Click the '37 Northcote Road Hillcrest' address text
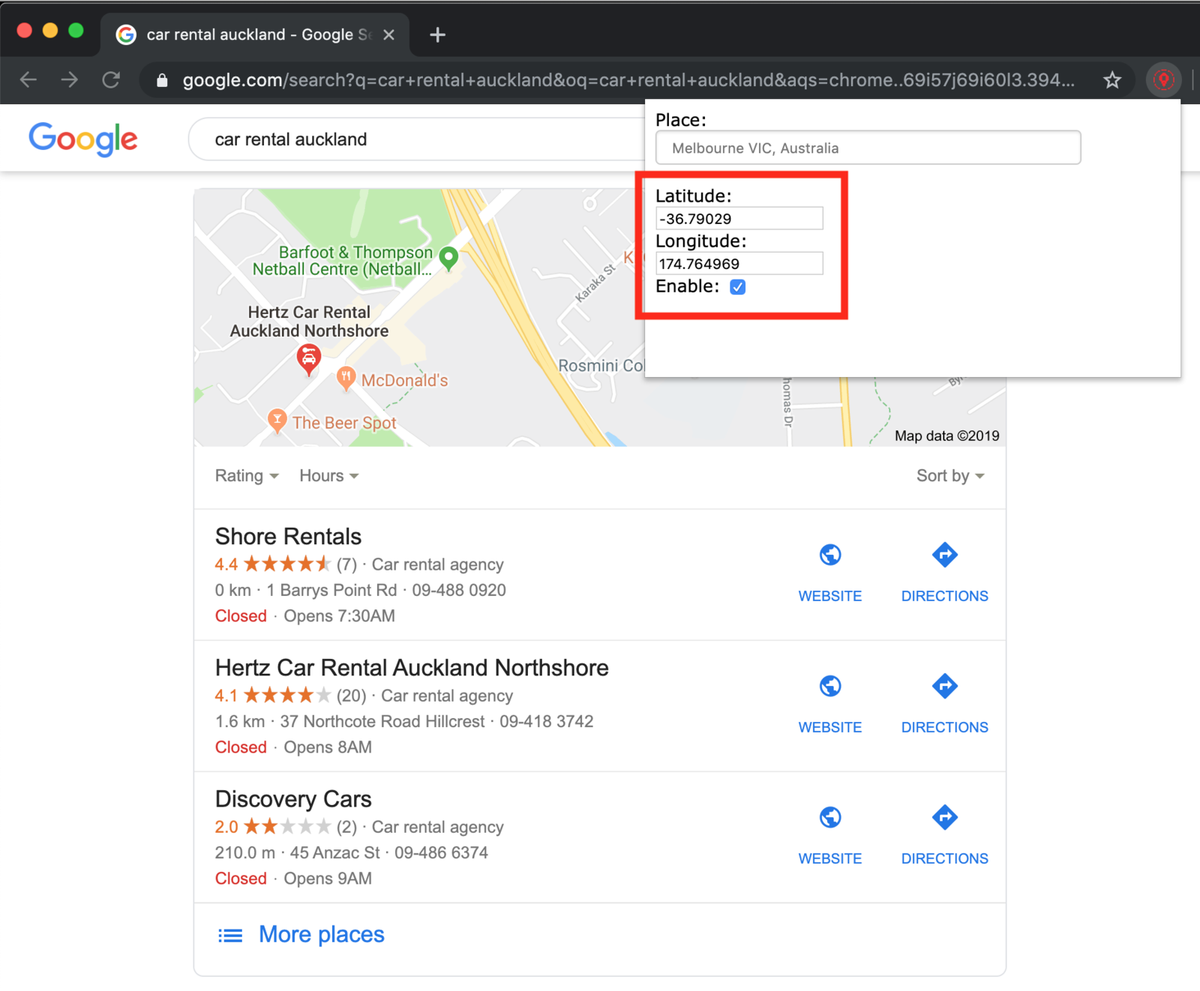The width and height of the screenshot is (1200, 991). pyautogui.click(x=382, y=722)
